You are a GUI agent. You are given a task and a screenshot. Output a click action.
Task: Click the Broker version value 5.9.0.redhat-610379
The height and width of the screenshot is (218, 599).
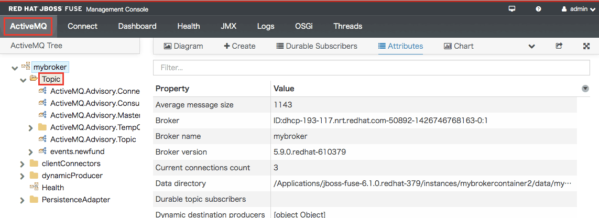pos(310,152)
